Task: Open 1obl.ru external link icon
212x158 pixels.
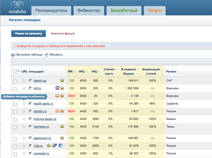Action: (x=30, y=146)
